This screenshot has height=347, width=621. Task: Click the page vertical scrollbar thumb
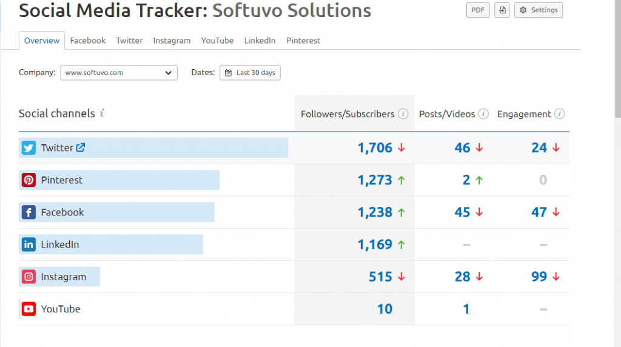[x=618, y=59]
